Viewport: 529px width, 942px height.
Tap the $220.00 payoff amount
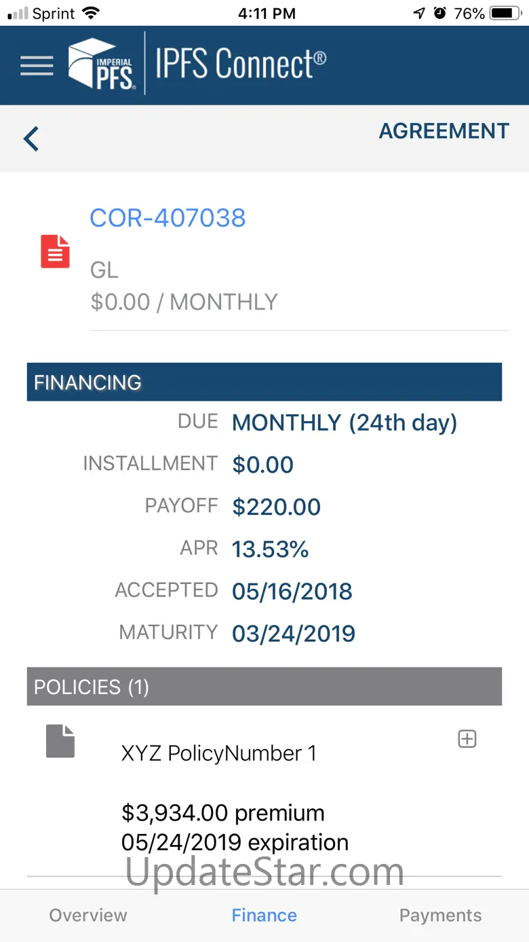(x=276, y=507)
